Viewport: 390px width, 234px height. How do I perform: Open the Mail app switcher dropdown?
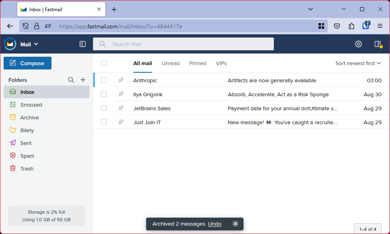tap(29, 44)
